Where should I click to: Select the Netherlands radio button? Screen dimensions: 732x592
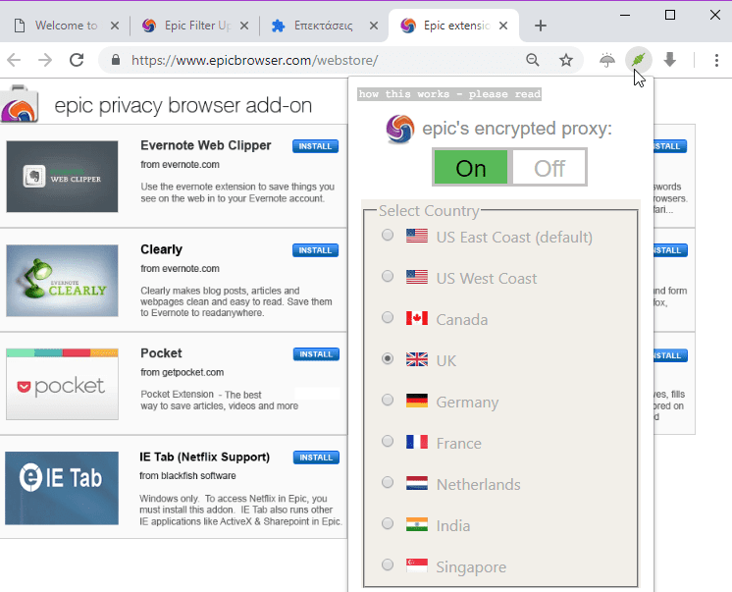tap(388, 482)
